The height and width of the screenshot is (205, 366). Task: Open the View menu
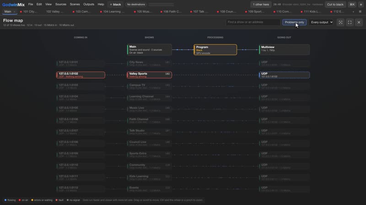point(48,5)
